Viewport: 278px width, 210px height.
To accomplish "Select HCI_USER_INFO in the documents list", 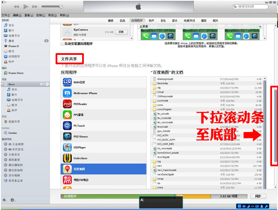I will pyautogui.click(x=207, y=144).
